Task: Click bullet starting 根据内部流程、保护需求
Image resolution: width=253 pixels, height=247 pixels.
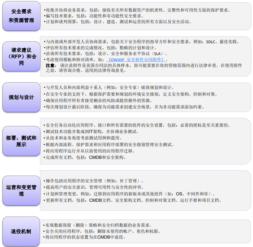Action: (x=109, y=145)
